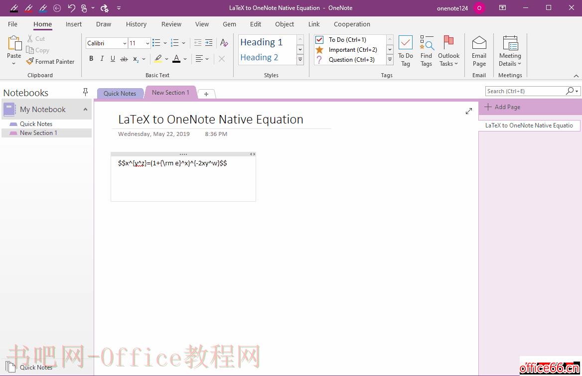This screenshot has width=582, height=376.
Task: Expand subscript/superscript options arrow
Action: coord(144,59)
